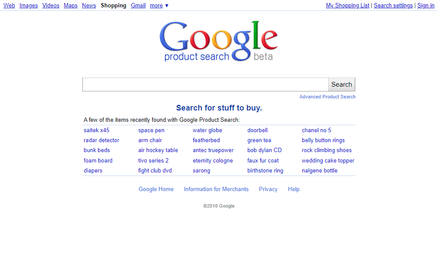This screenshot has width=438, height=260.
Task: Click the "wedding cake topper" link
Action: click(x=328, y=161)
